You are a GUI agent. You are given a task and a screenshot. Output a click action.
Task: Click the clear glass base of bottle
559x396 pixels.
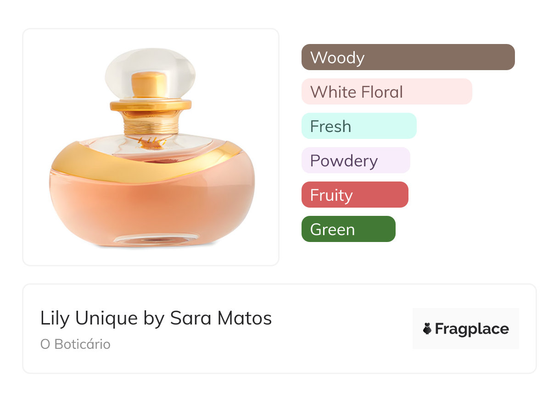tap(156, 238)
